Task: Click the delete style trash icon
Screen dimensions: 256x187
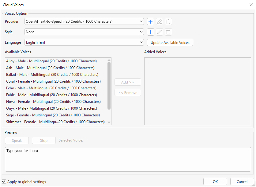Action: tap(168, 32)
